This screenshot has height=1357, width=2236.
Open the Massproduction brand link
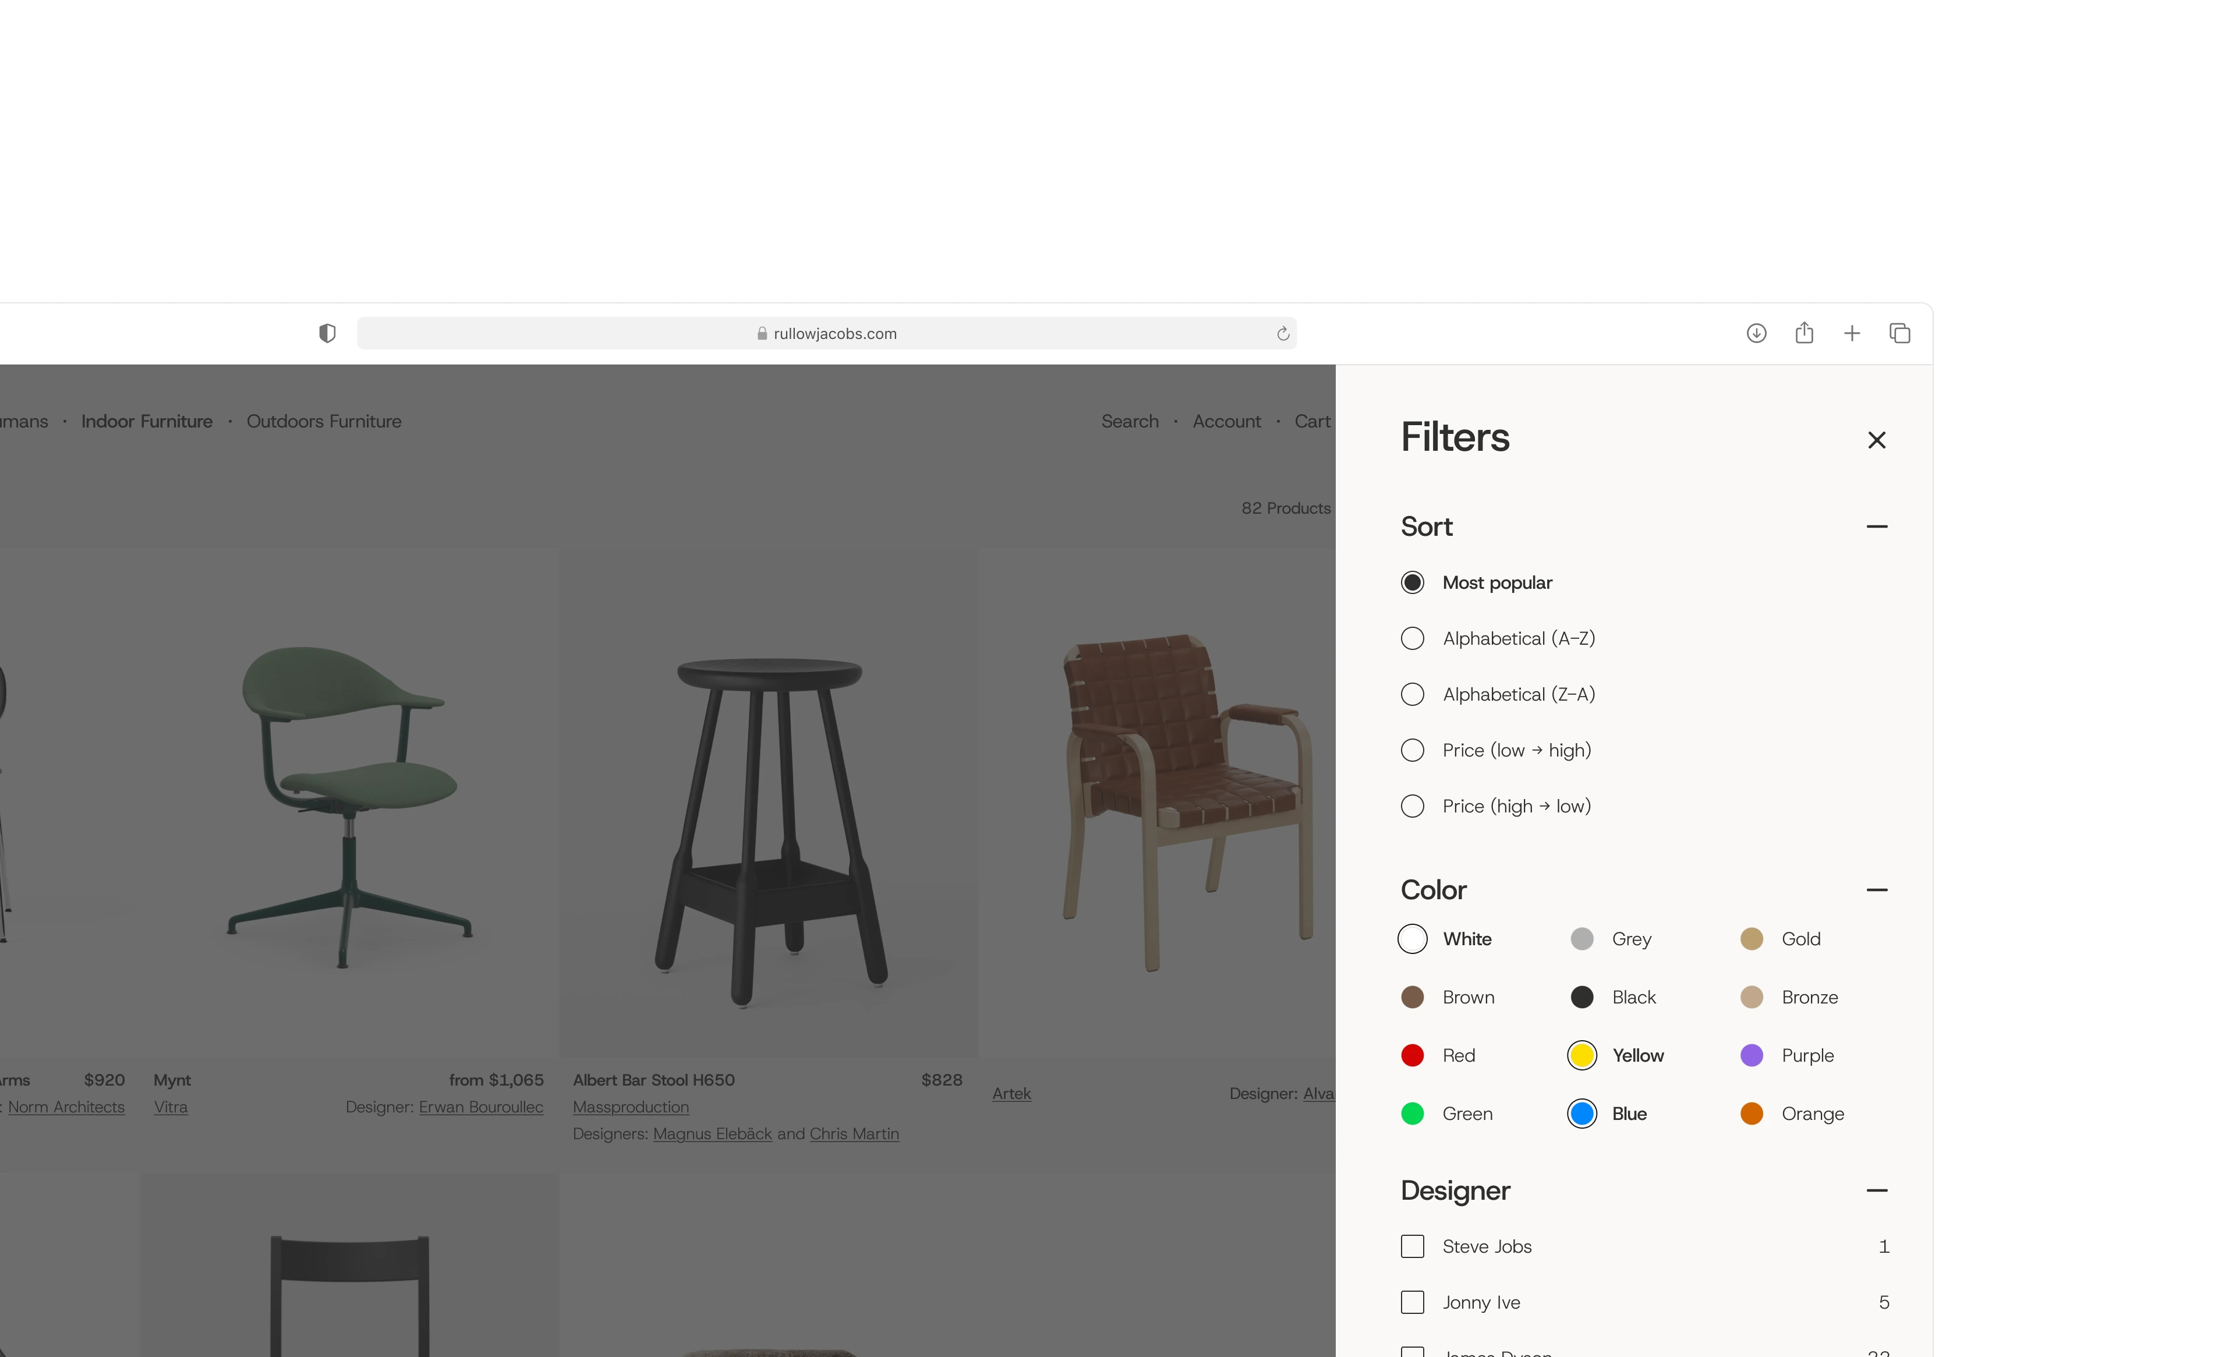(x=631, y=1107)
